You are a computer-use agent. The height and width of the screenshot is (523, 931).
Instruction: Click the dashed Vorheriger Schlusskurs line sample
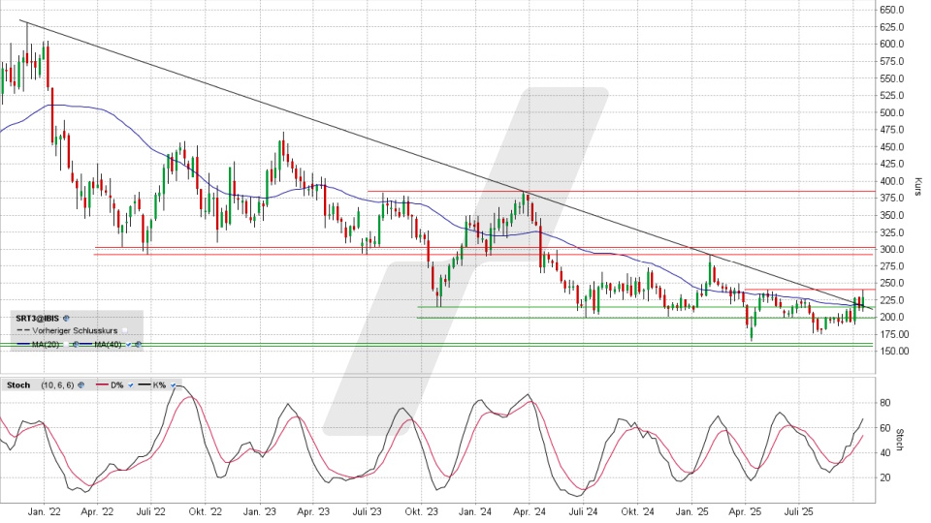point(23,330)
